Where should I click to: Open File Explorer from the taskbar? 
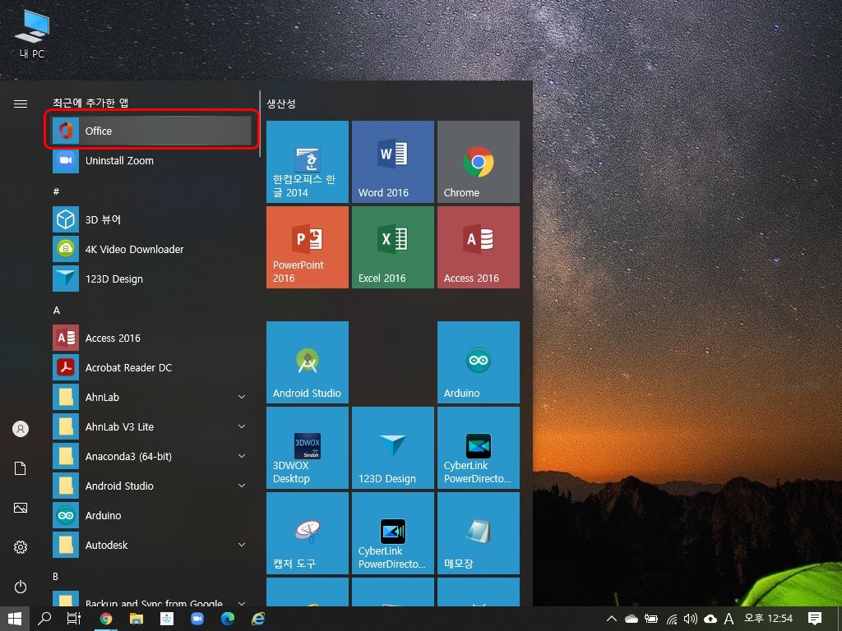pyautogui.click(x=136, y=619)
